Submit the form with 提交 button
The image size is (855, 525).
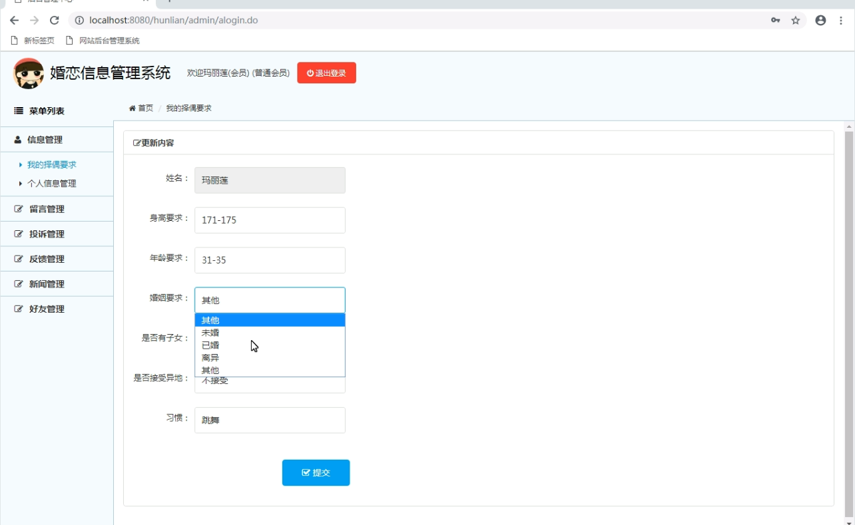pos(316,472)
